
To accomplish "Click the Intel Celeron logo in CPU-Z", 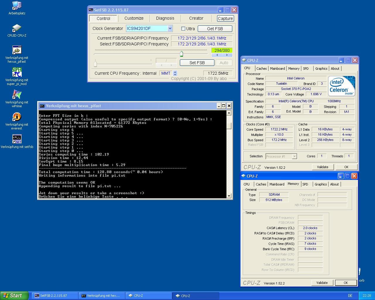I will [x=342, y=86].
